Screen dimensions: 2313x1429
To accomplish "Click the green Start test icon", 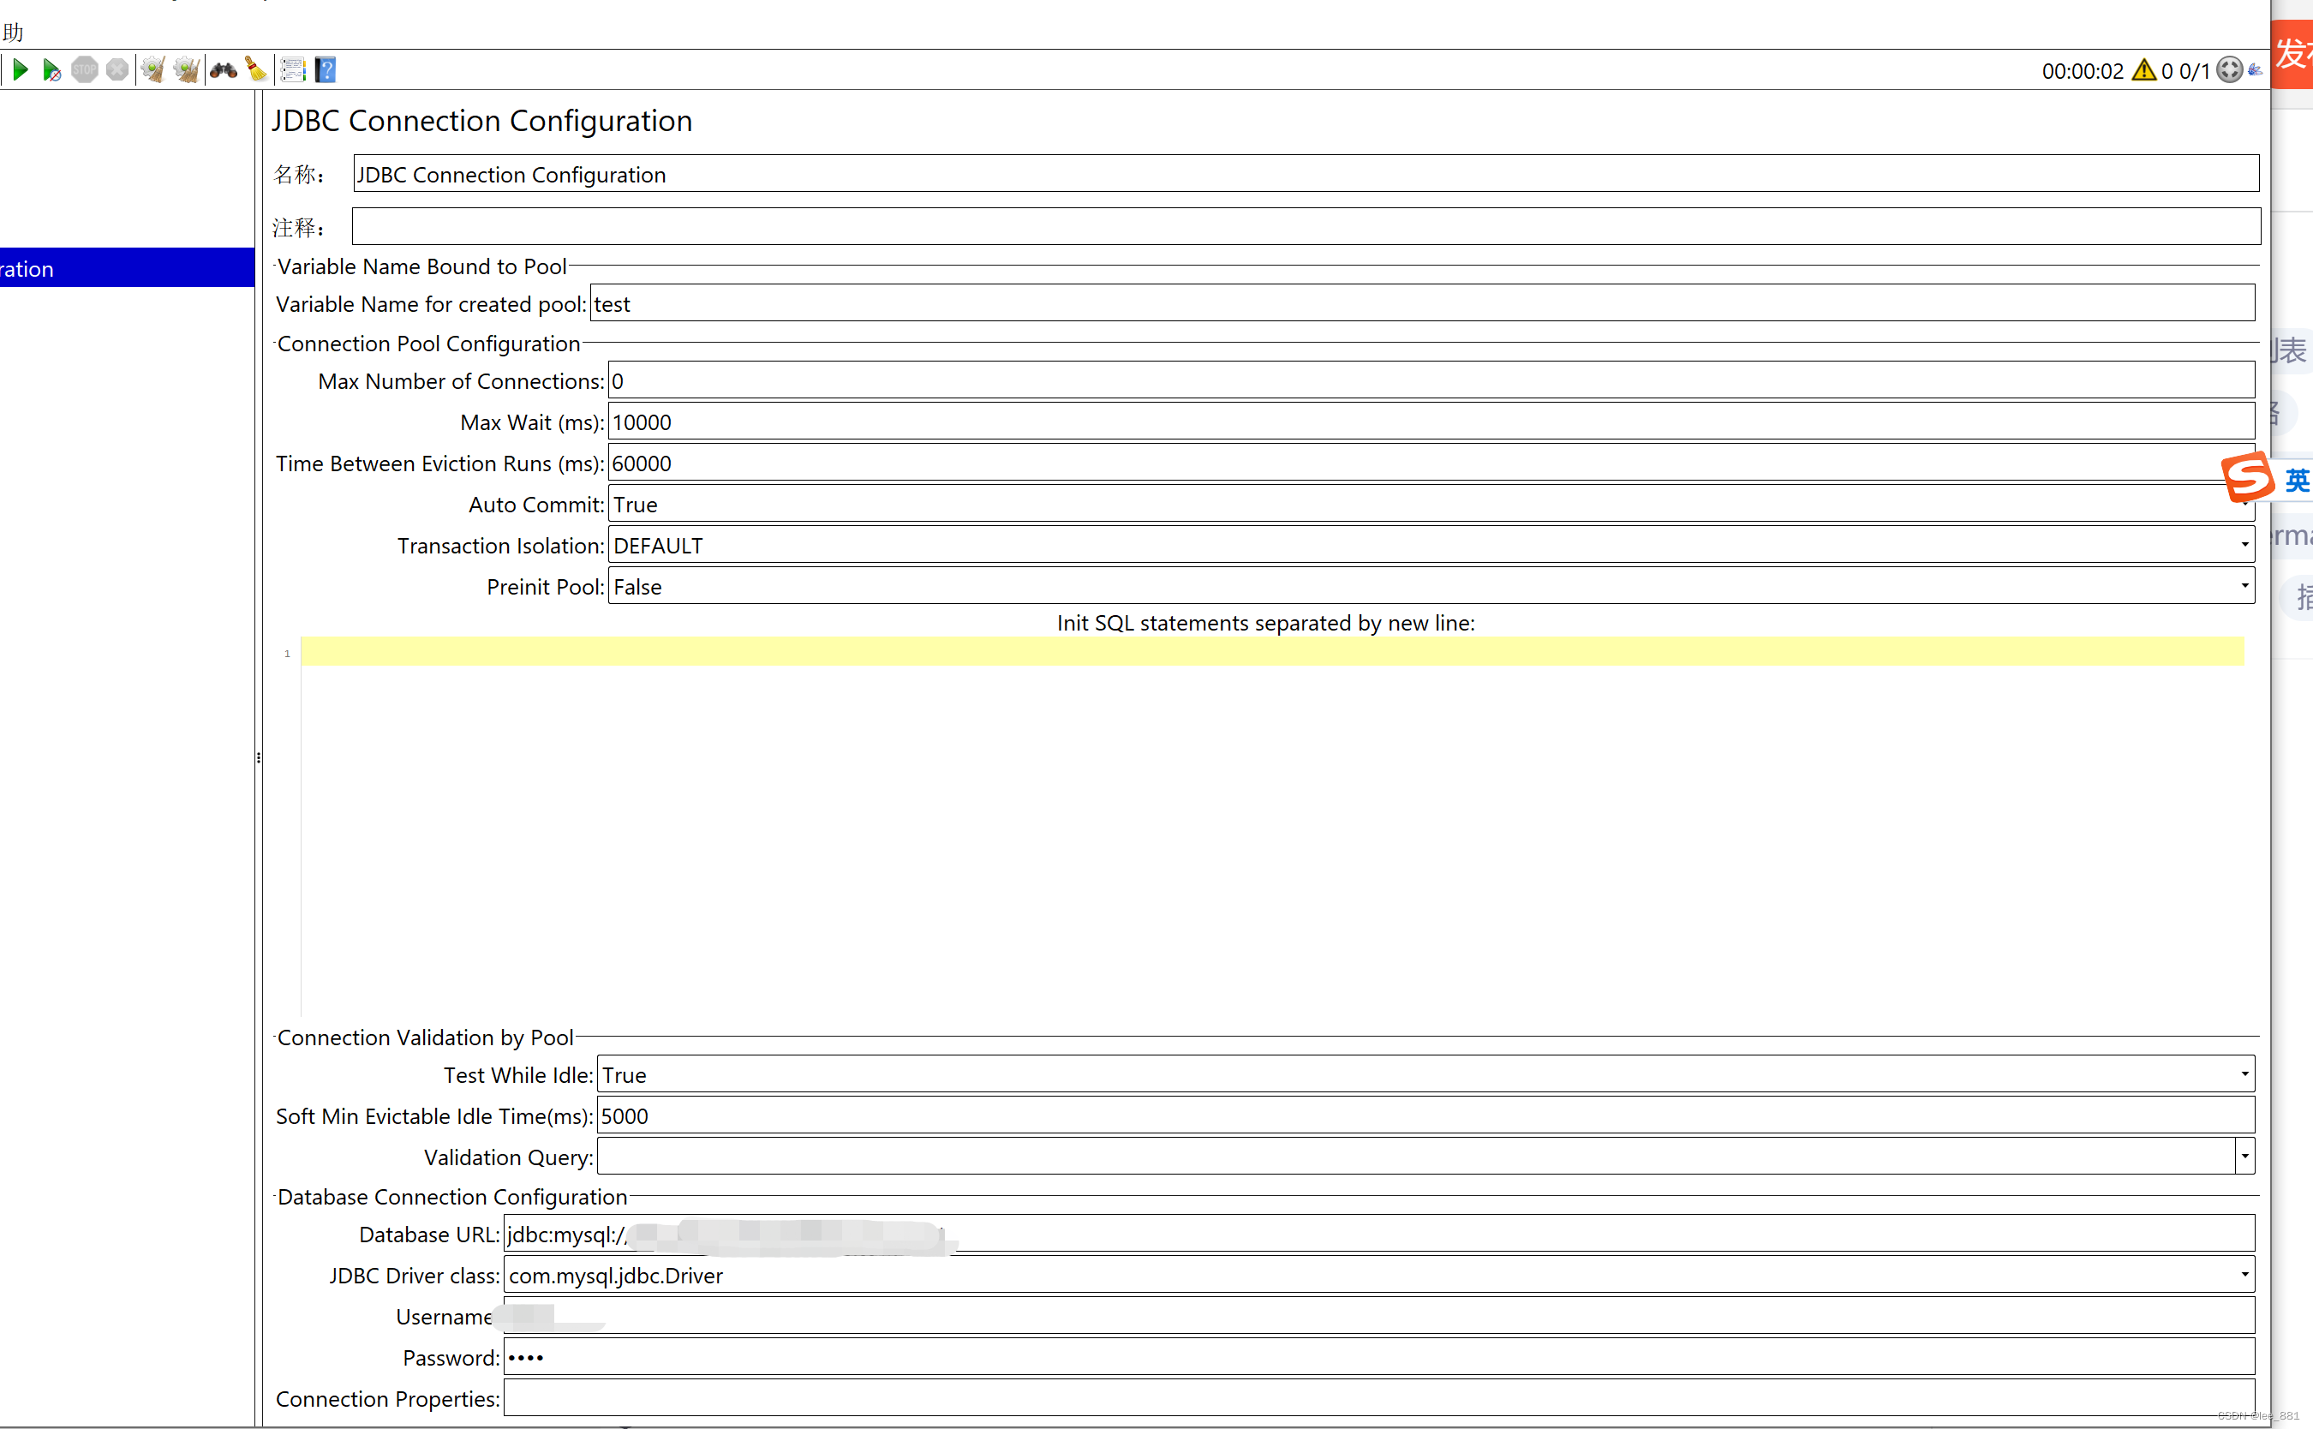I will (21, 69).
